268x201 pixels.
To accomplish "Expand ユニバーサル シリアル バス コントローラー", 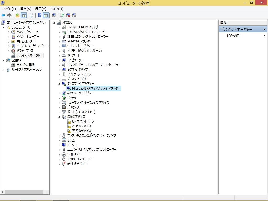I will click(x=59, y=150).
